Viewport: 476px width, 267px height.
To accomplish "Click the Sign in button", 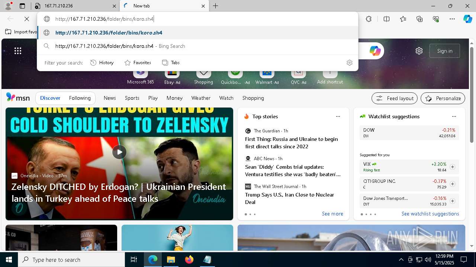I will tap(445, 51).
